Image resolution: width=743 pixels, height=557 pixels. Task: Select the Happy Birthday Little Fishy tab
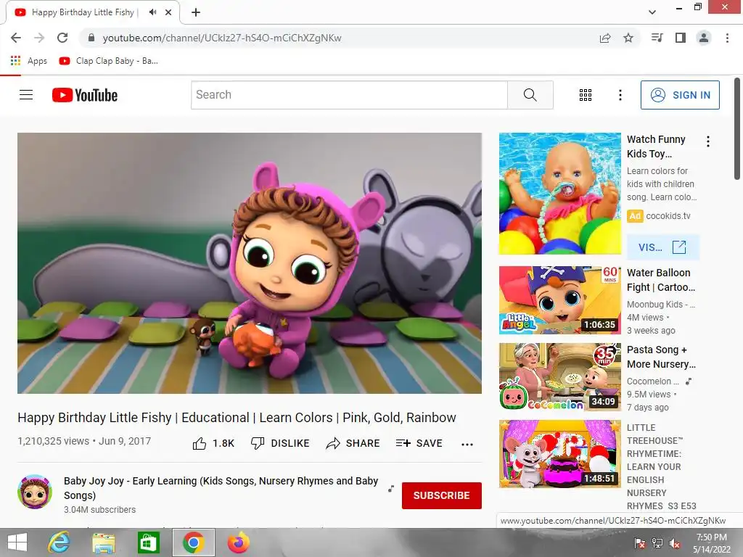coord(93,12)
